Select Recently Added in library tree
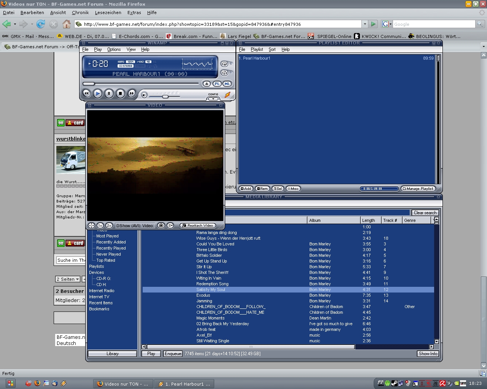This screenshot has width=487, height=389. pyautogui.click(x=111, y=242)
